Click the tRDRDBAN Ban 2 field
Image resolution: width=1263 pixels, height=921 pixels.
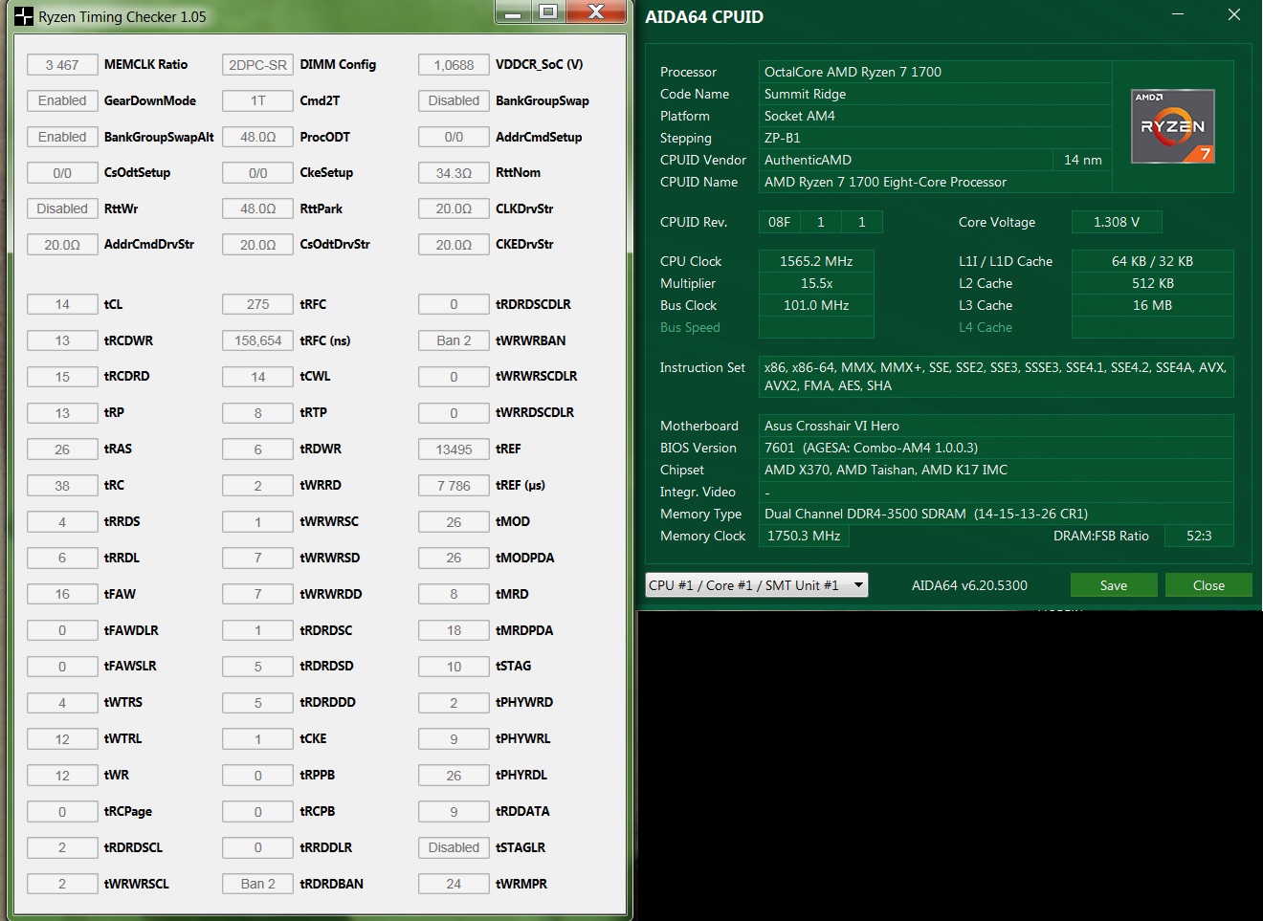257,884
